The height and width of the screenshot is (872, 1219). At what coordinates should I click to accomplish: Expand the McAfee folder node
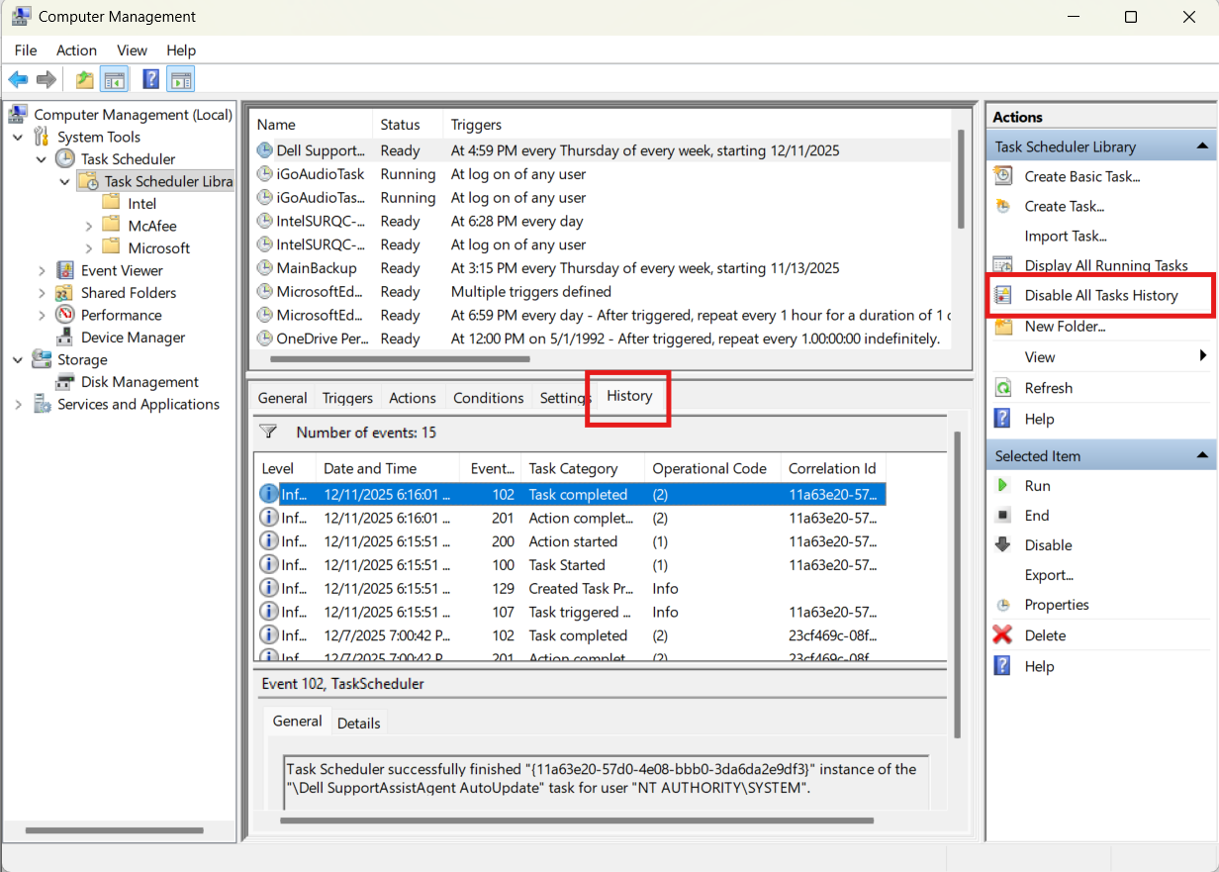click(89, 226)
